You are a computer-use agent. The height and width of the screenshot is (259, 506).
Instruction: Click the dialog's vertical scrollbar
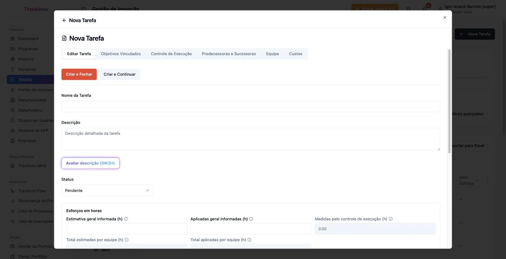coord(449,101)
